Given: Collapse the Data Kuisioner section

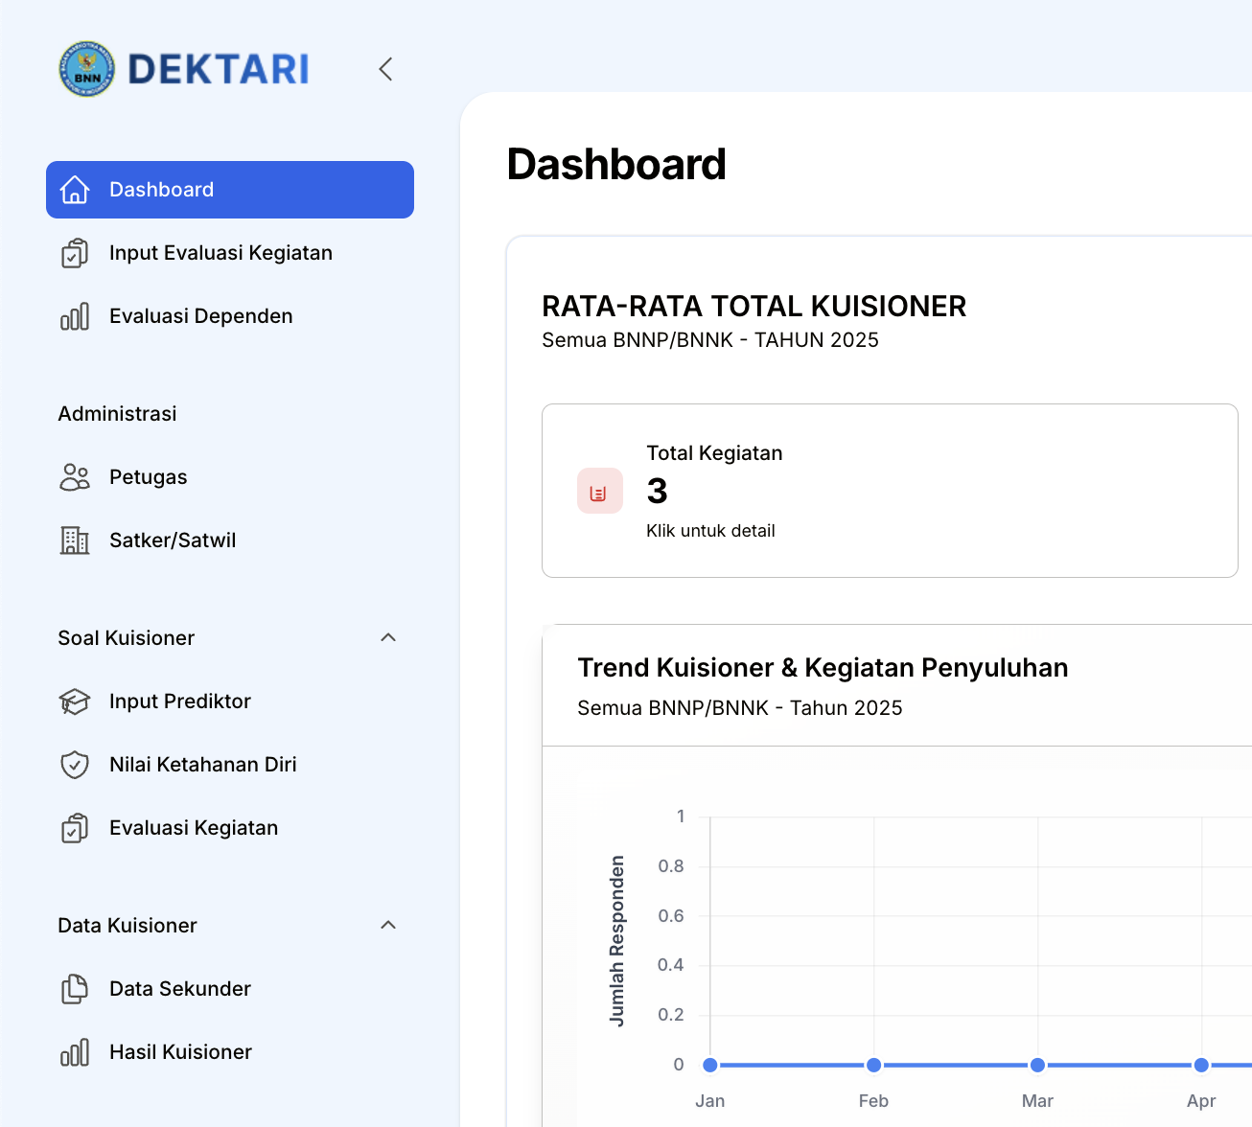Looking at the screenshot, I should pyautogui.click(x=388, y=925).
